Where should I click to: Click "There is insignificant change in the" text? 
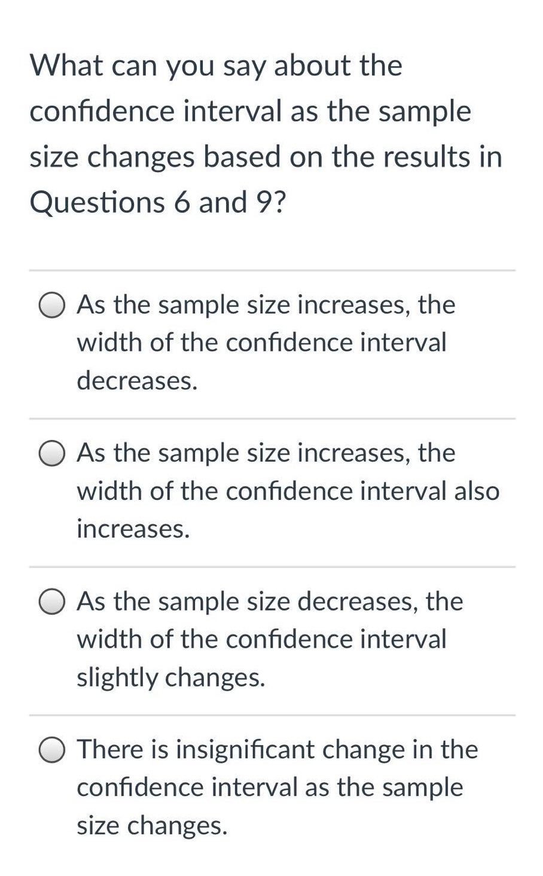coord(277,749)
